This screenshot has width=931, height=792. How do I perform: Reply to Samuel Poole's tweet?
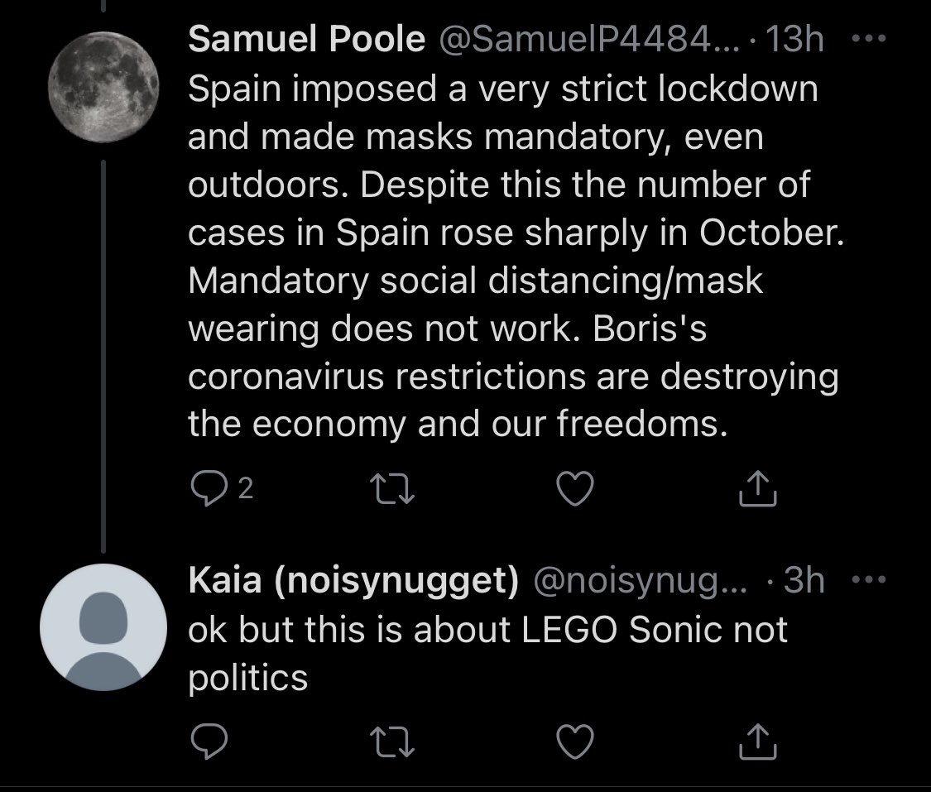point(209,488)
